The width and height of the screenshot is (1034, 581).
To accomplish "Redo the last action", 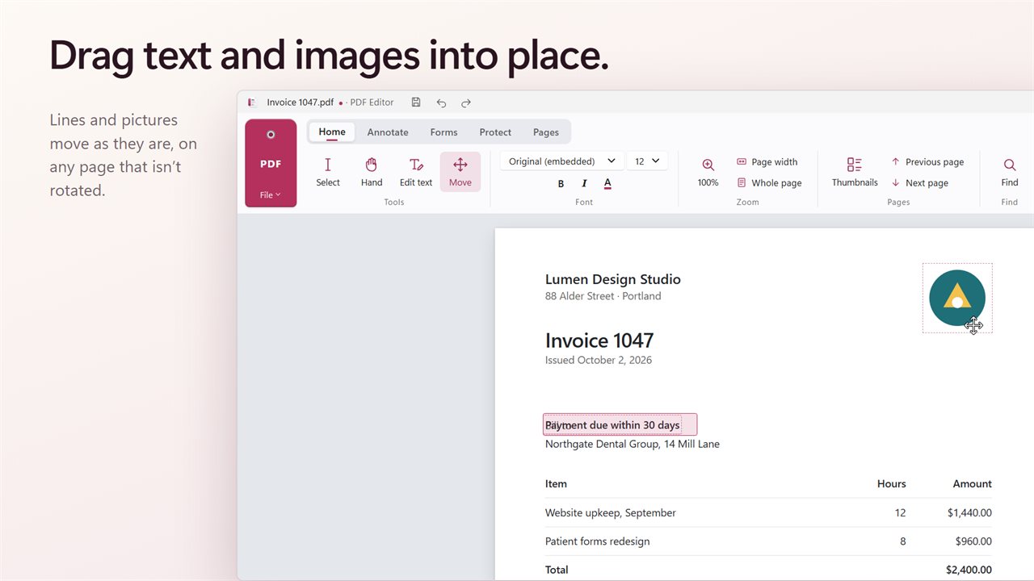I will [x=466, y=102].
